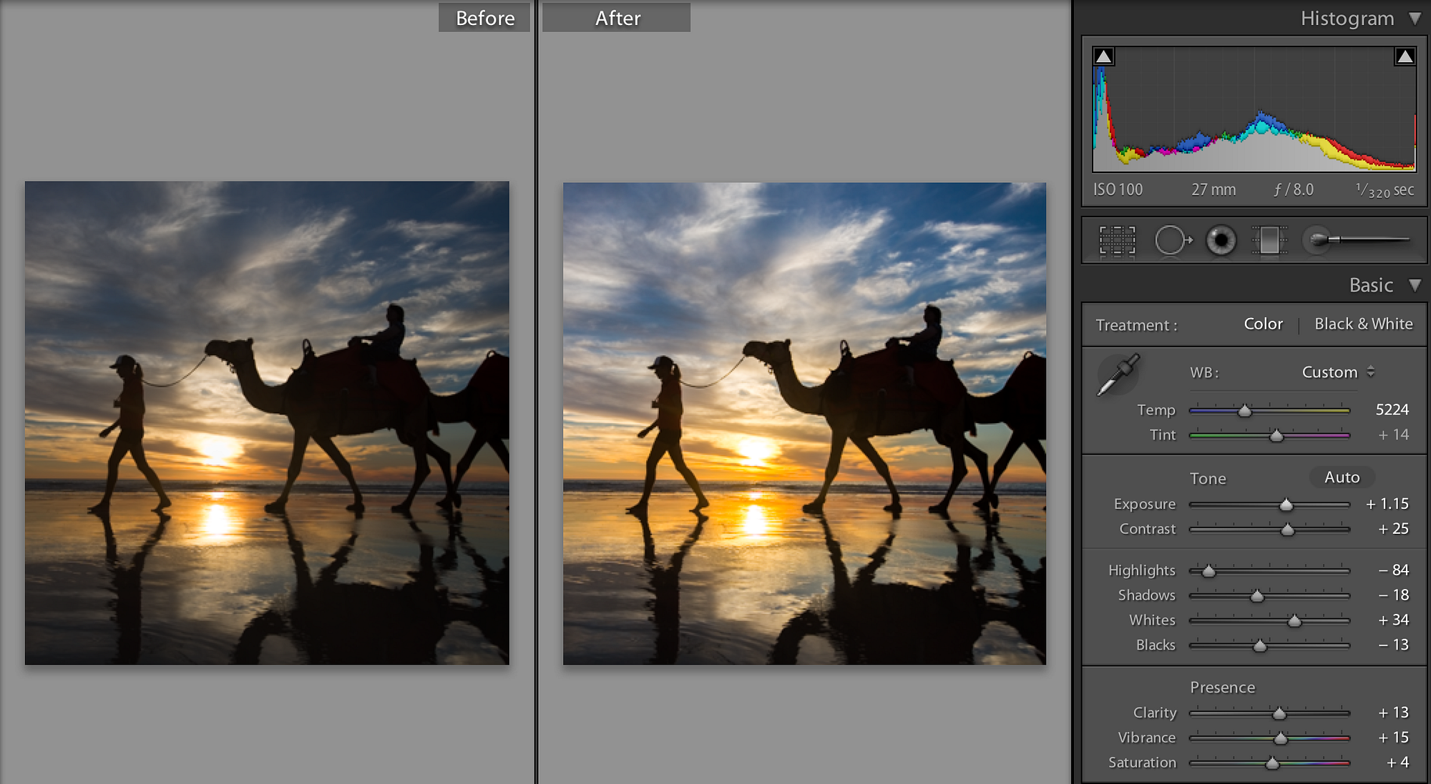
Task: Click the Saturation slider handle
Action: pyautogui.click(x=1272, y=763)
